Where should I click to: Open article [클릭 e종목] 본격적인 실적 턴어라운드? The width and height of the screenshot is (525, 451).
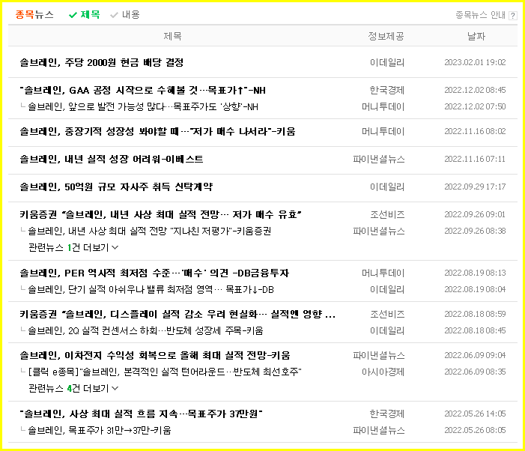tap(165, 372)
